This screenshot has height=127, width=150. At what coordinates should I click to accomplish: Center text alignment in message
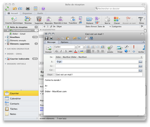coord(93,51)
